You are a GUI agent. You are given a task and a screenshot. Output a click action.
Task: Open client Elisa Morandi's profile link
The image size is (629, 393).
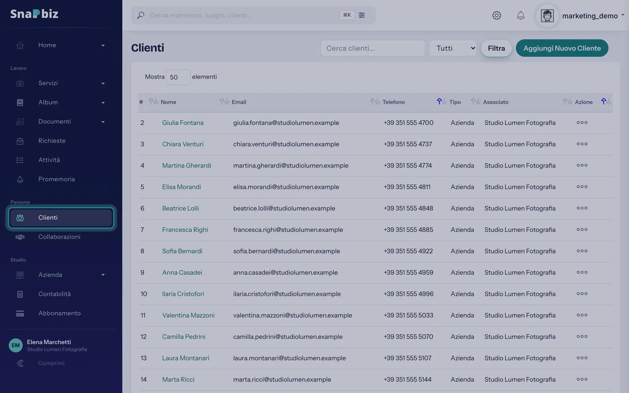pyautogui.click(x=181, y=187)
